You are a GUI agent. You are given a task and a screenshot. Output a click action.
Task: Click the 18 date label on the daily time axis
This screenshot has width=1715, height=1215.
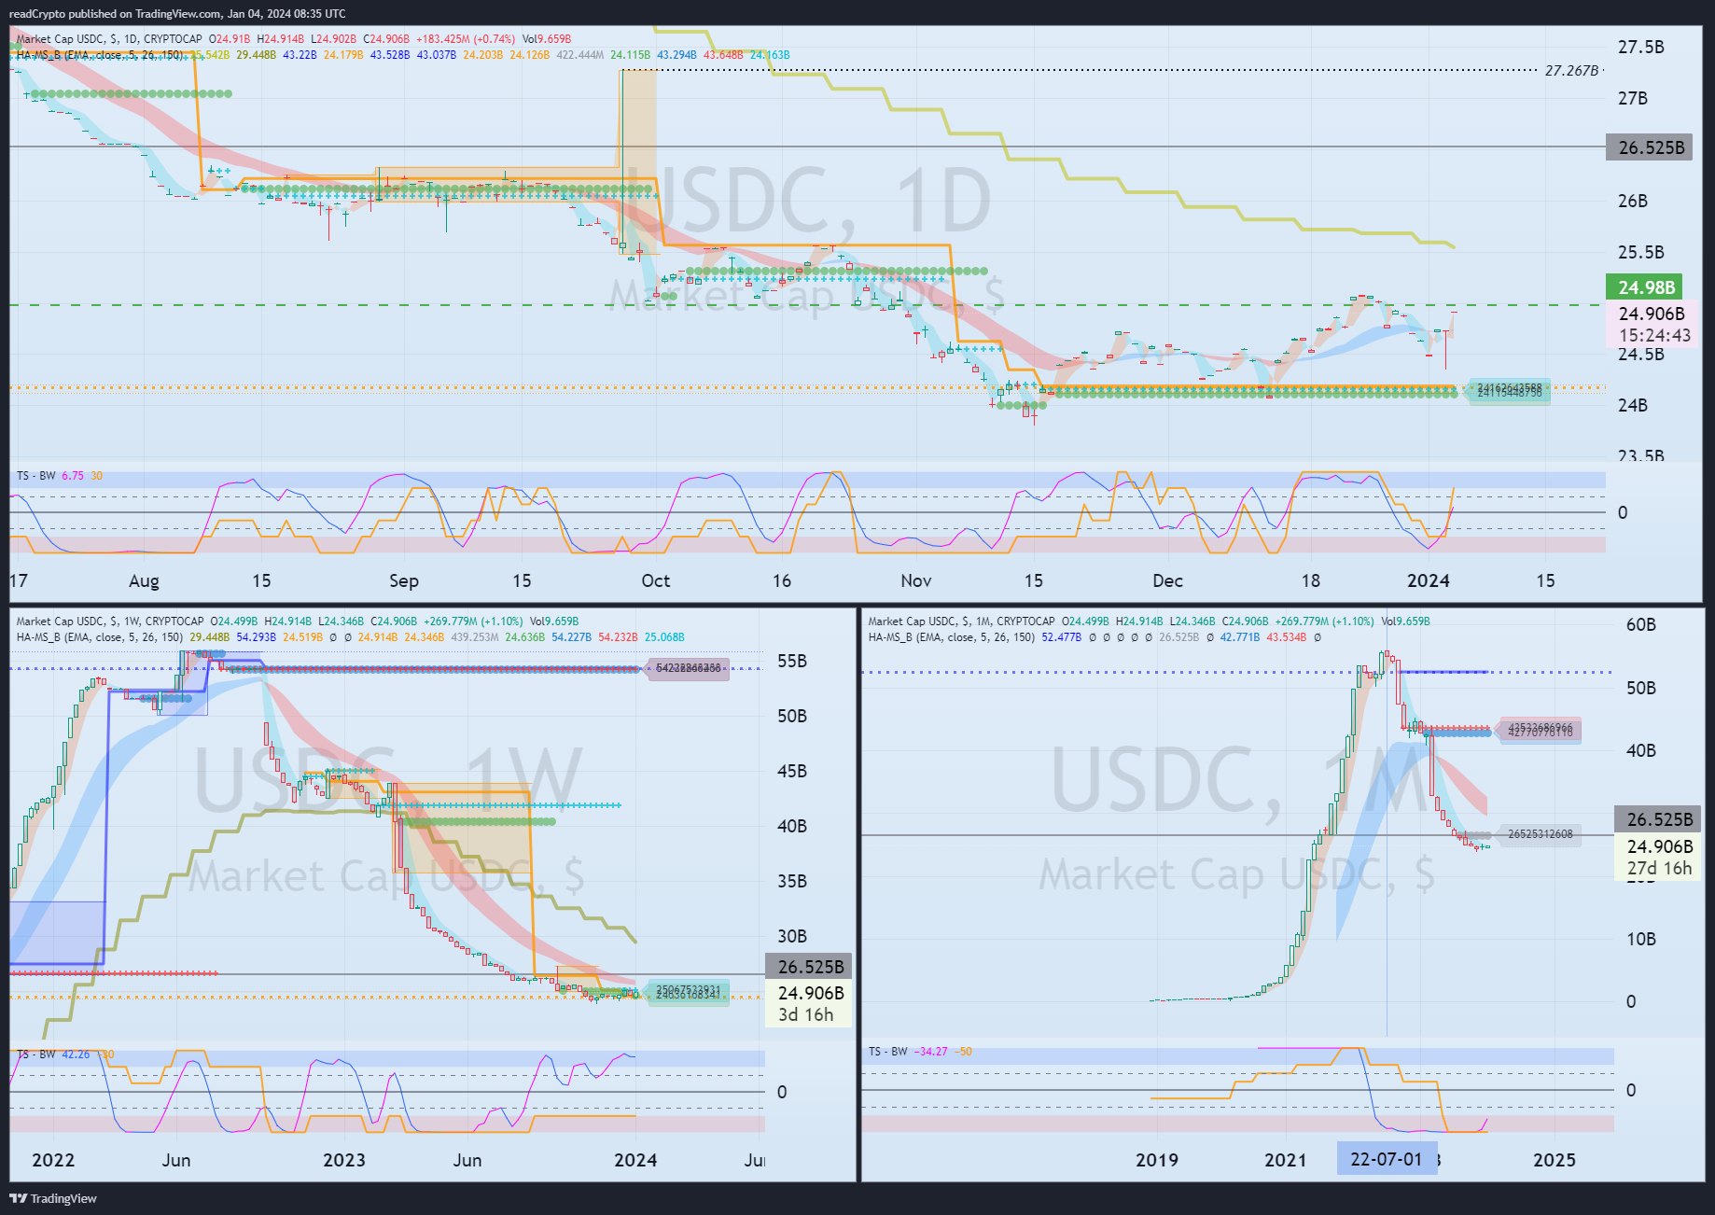(1310, 580)
